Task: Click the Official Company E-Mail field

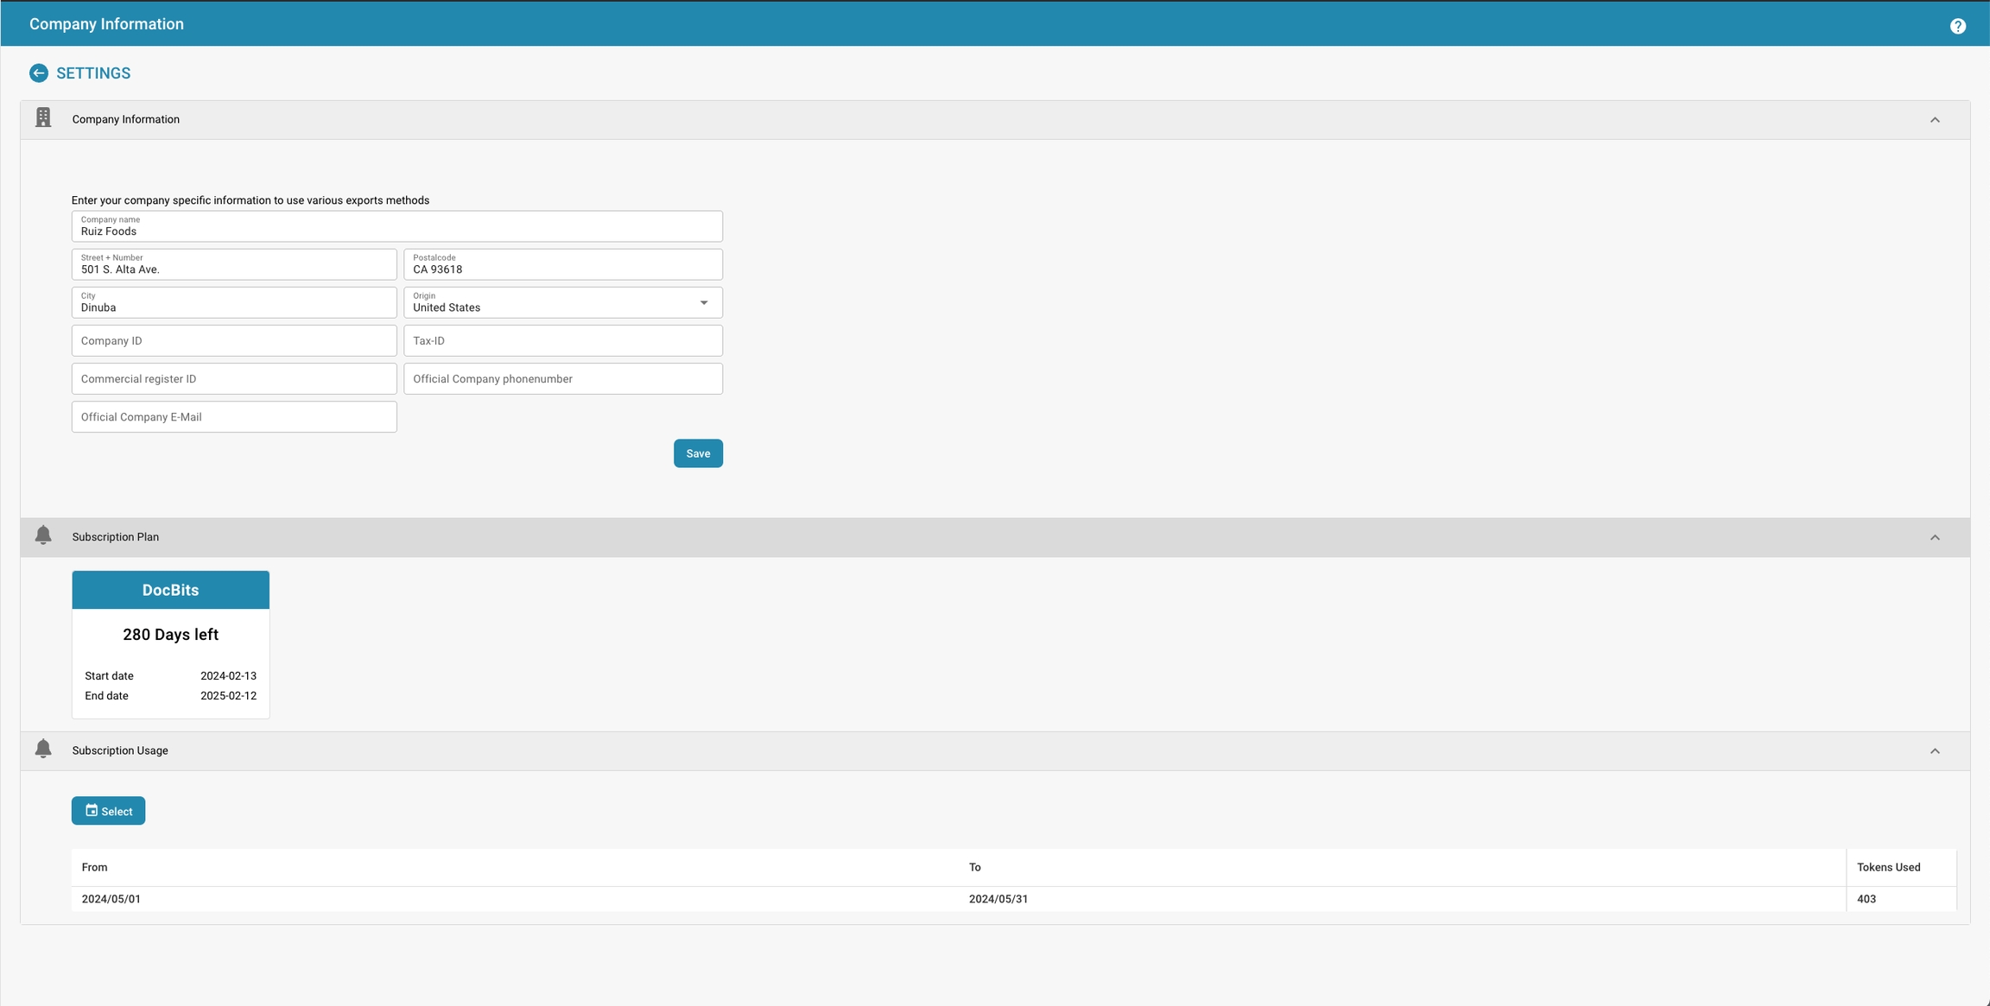Action: [x=233, y=417]
